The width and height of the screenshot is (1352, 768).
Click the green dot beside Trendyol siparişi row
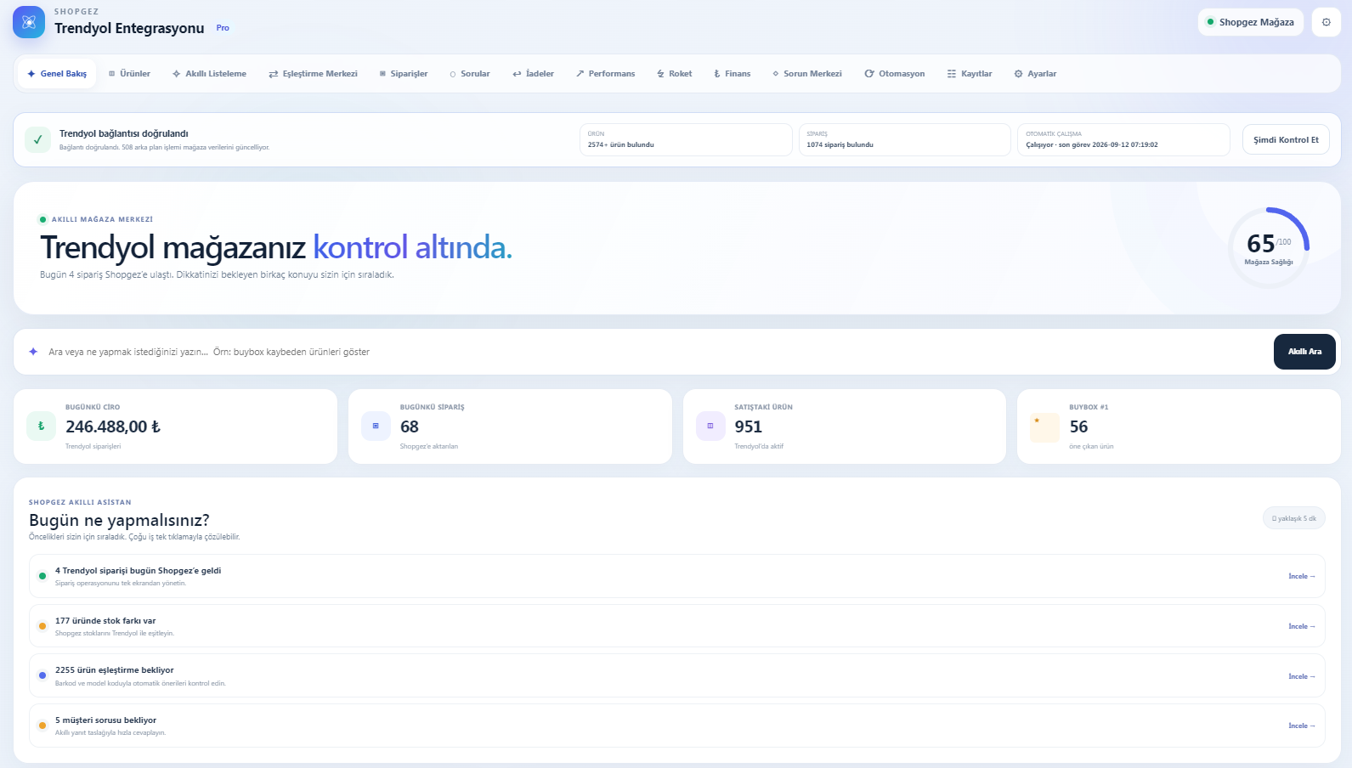tap(42, 576)
